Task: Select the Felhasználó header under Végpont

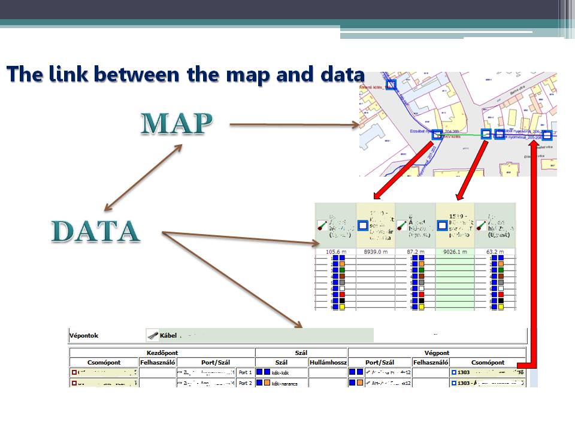Action: click(431, 363)
